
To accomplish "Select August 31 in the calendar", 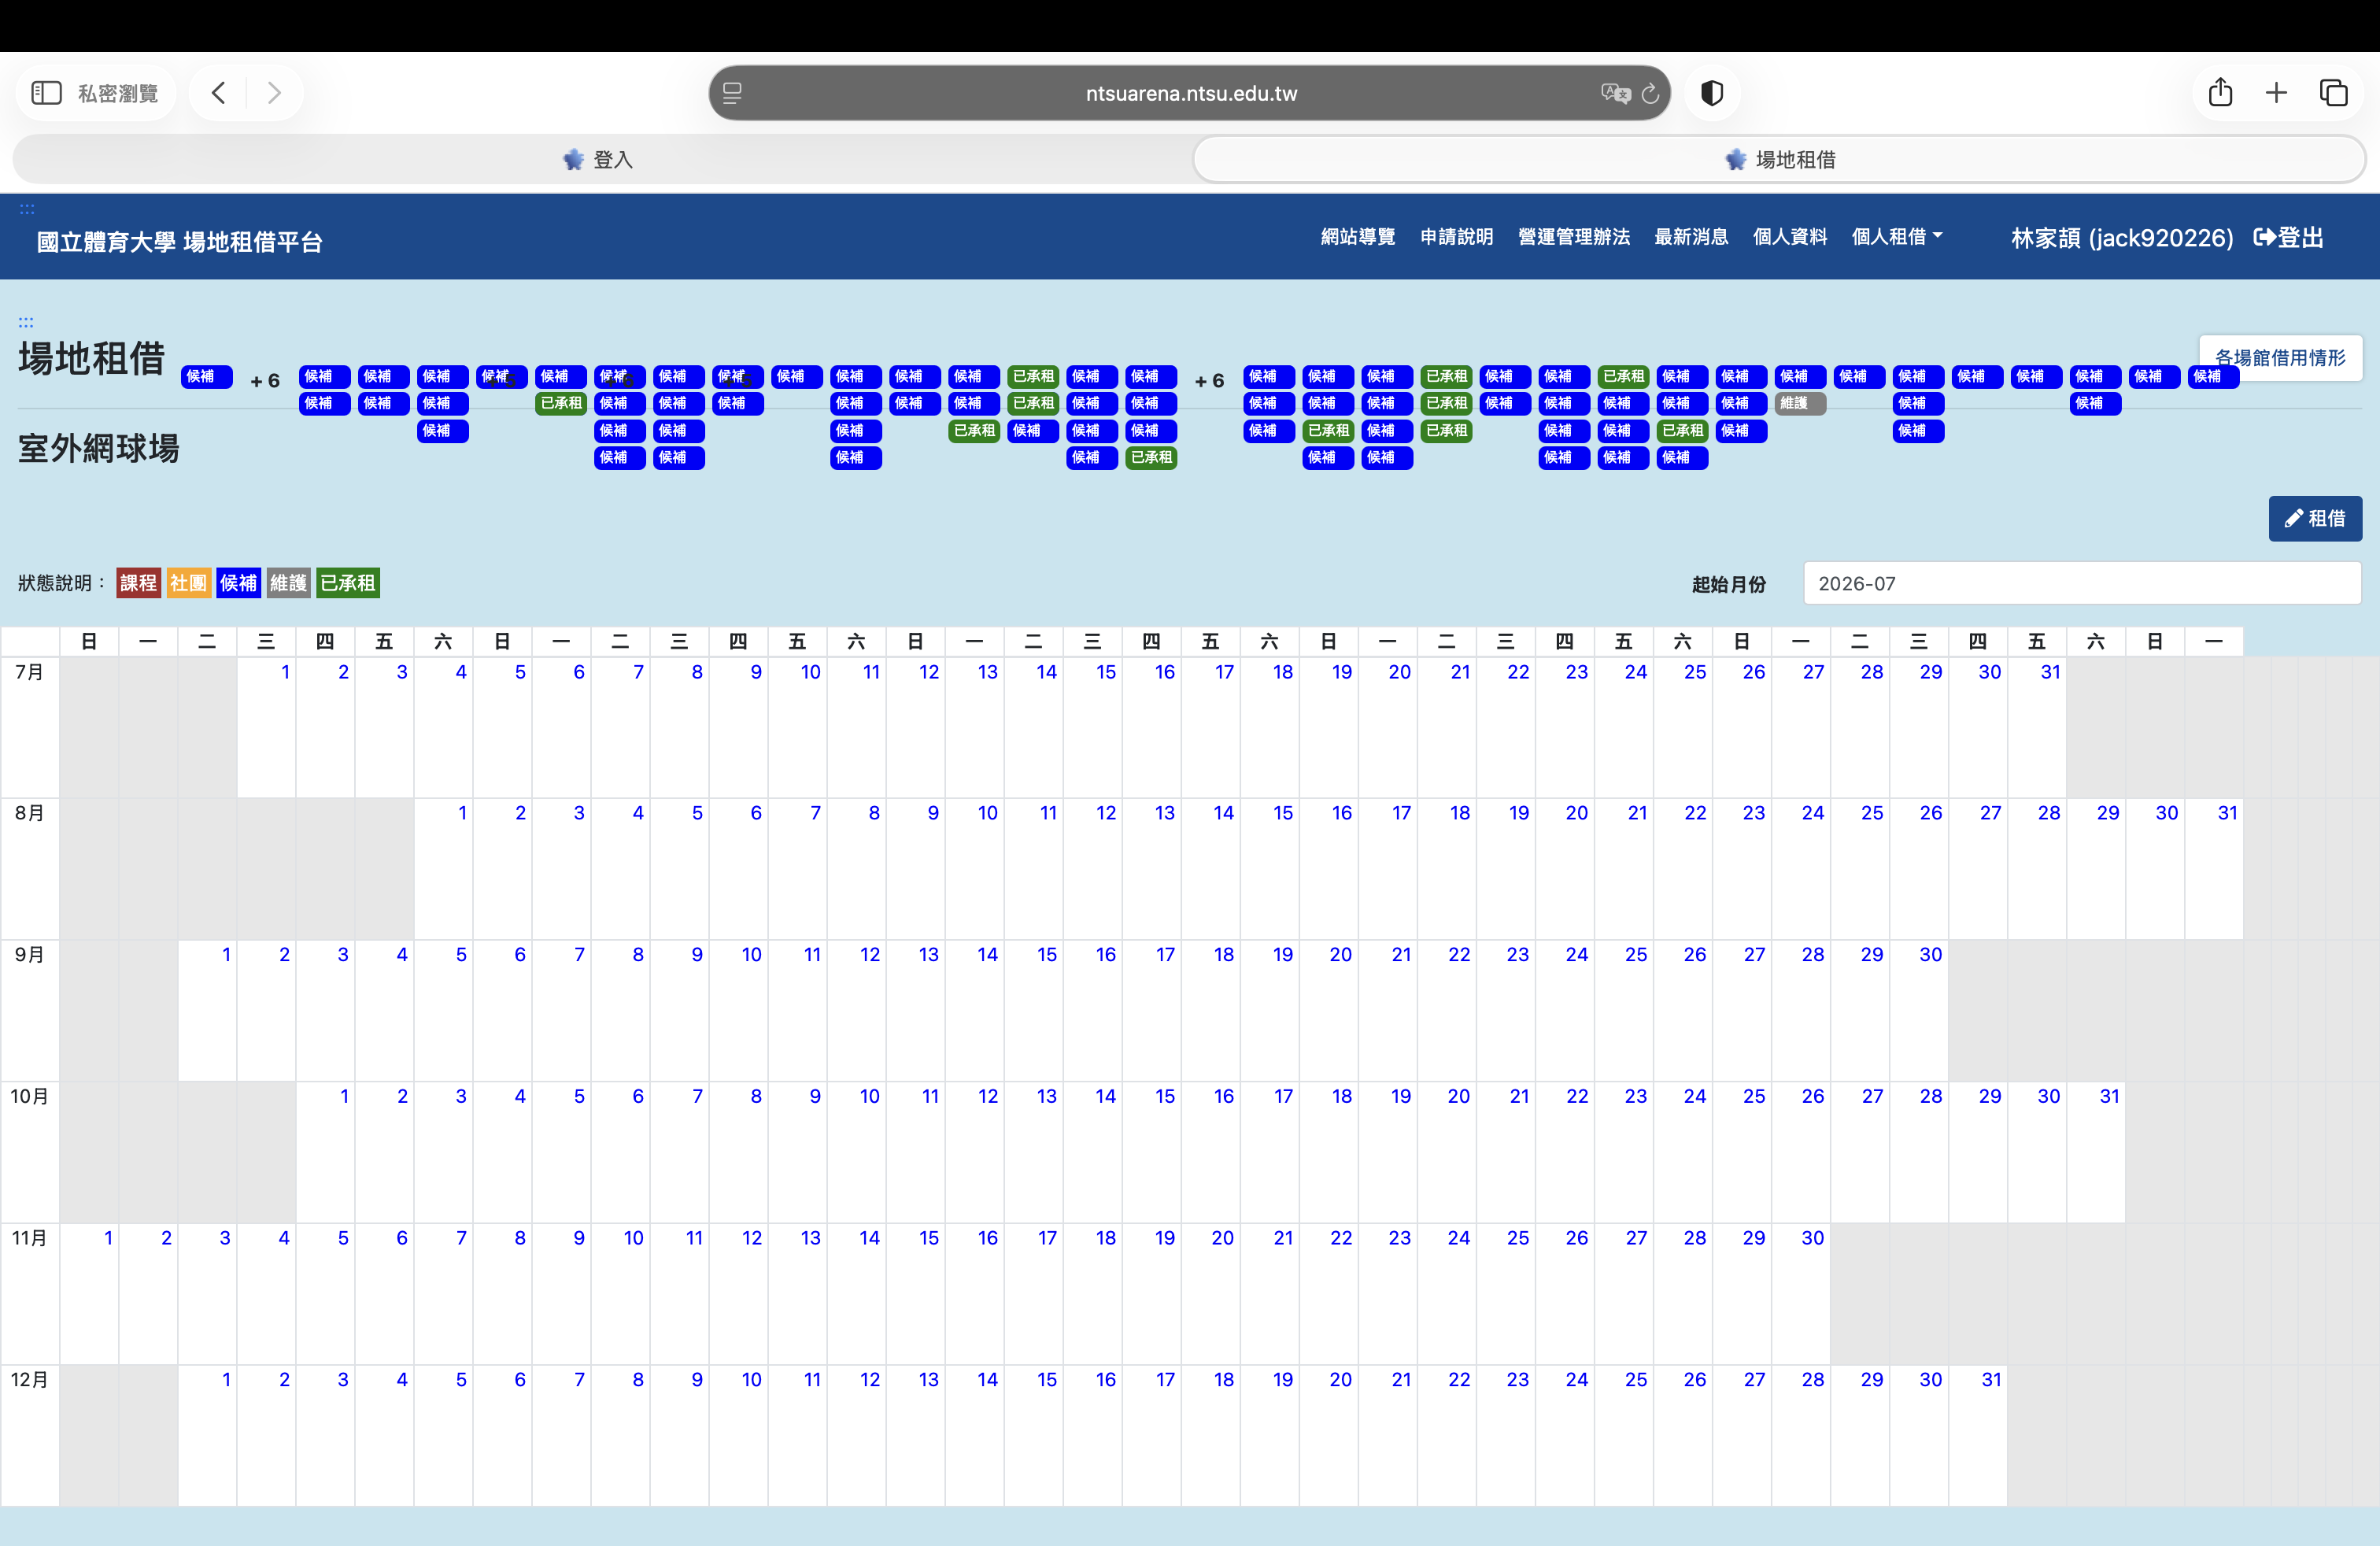I will click(x=2227, y=813).
